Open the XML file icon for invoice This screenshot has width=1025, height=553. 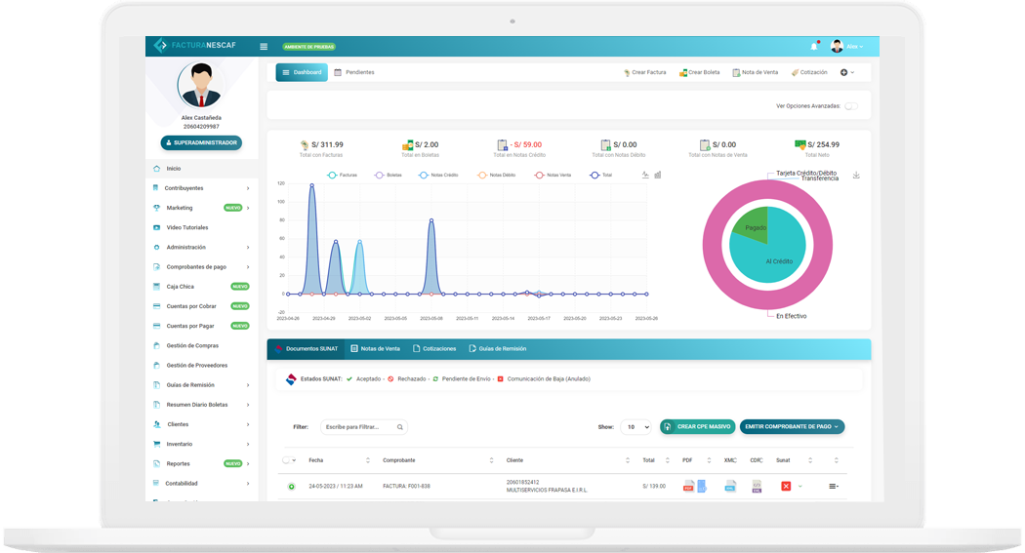tap(730, 486)
